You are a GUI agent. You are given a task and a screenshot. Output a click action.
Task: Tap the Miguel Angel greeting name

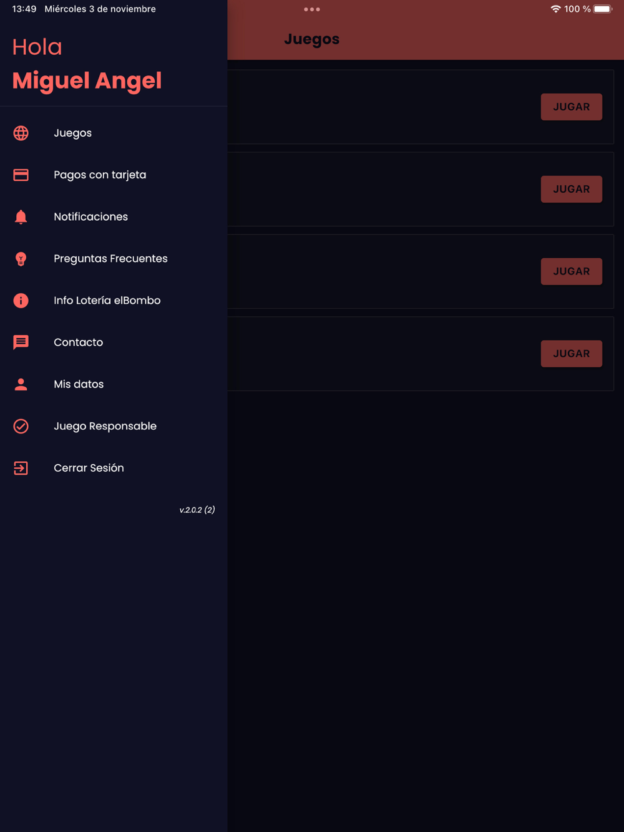pos(87,80)
